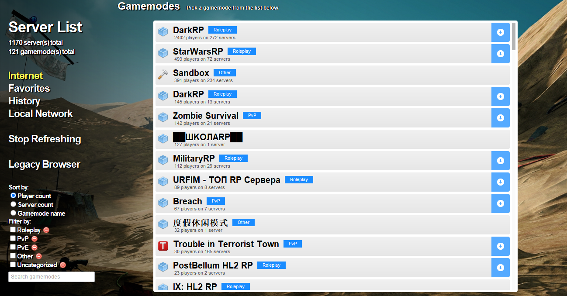Select the DarkRP title with 145 players
This screenshot has height=296, width=567.
point(188,94)
